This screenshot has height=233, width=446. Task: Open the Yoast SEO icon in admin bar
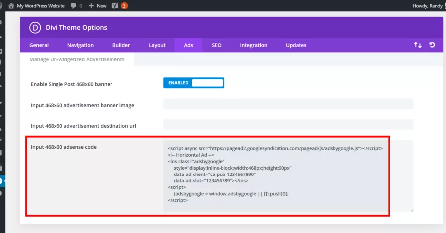coord(115,5)
